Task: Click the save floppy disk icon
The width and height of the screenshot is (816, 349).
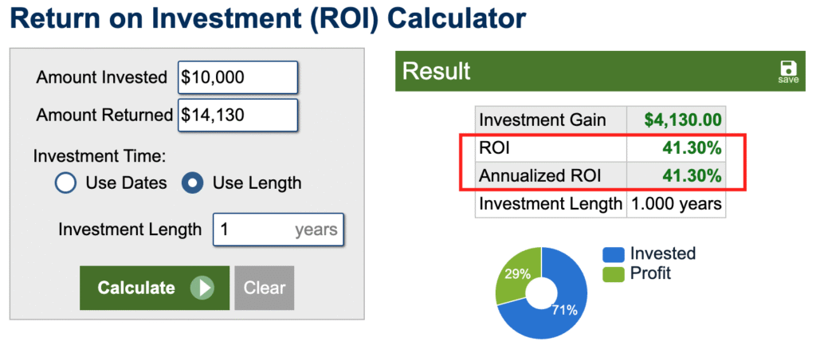Action: [787, 69]
